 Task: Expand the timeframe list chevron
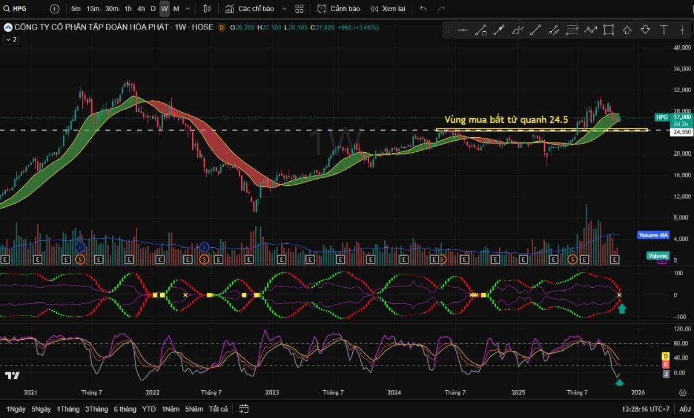tap(188, 9)
